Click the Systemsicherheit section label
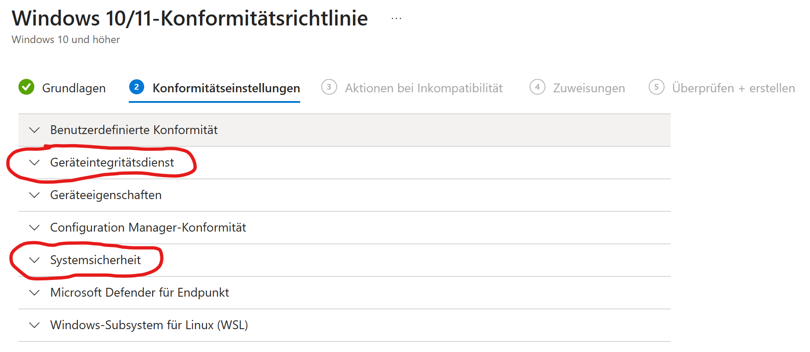810x352 pixels. point(95,260)
